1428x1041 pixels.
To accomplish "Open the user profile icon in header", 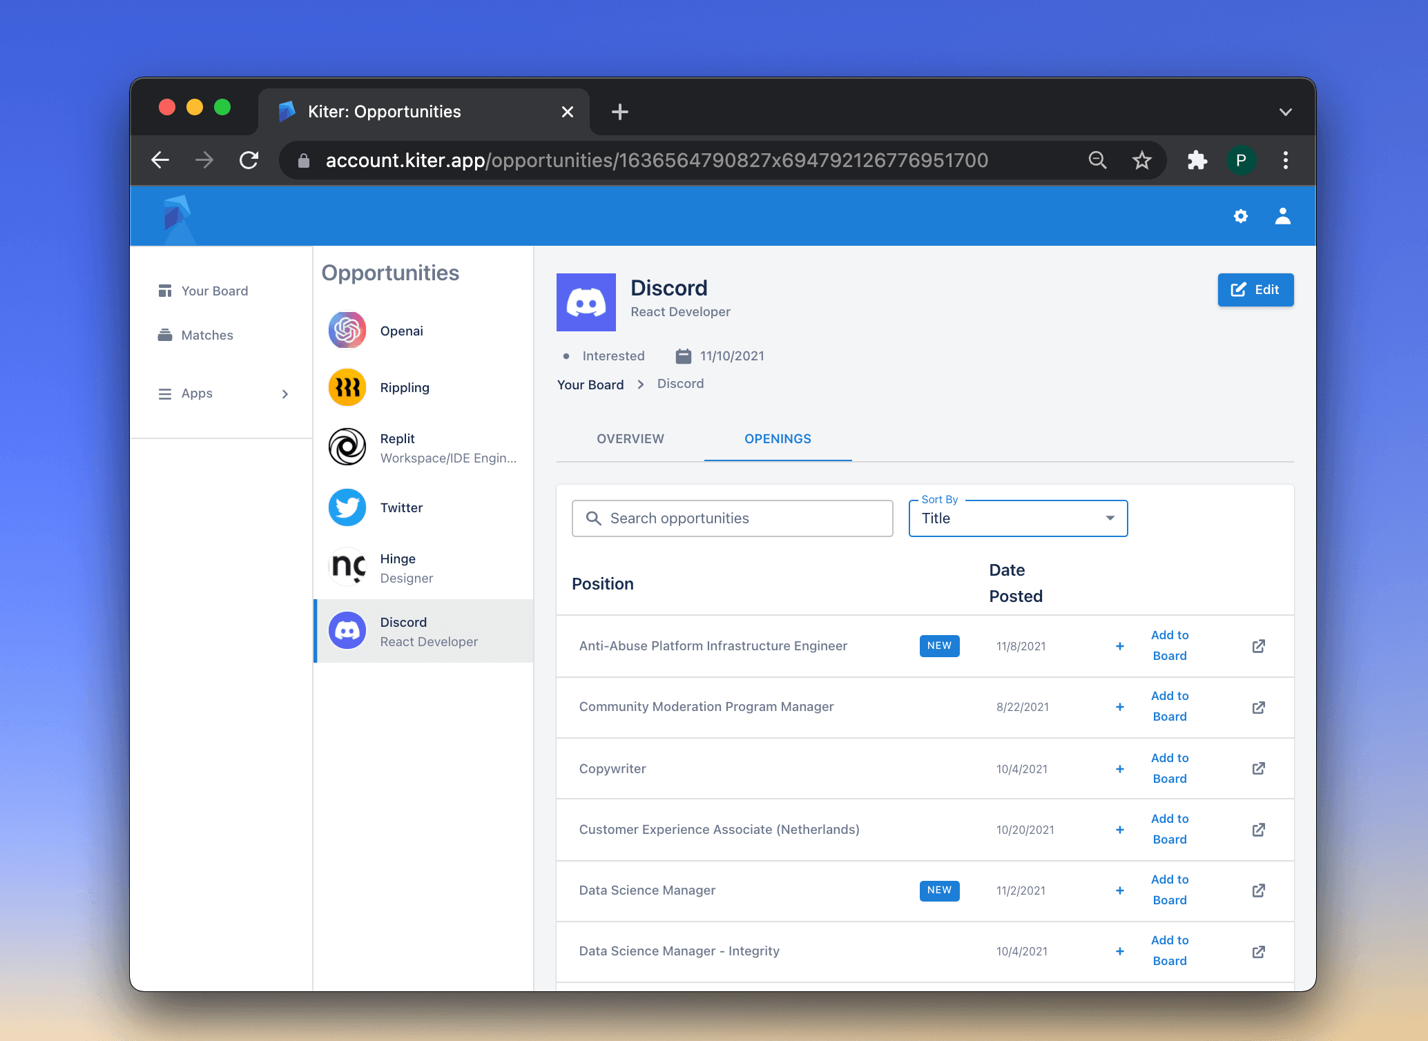I will click(1282, 216).
